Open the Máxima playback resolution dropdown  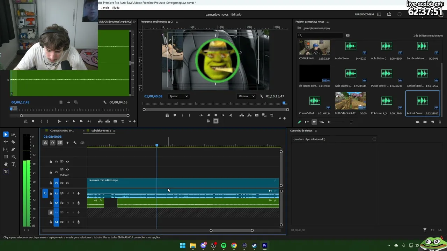tap(247, 96)
